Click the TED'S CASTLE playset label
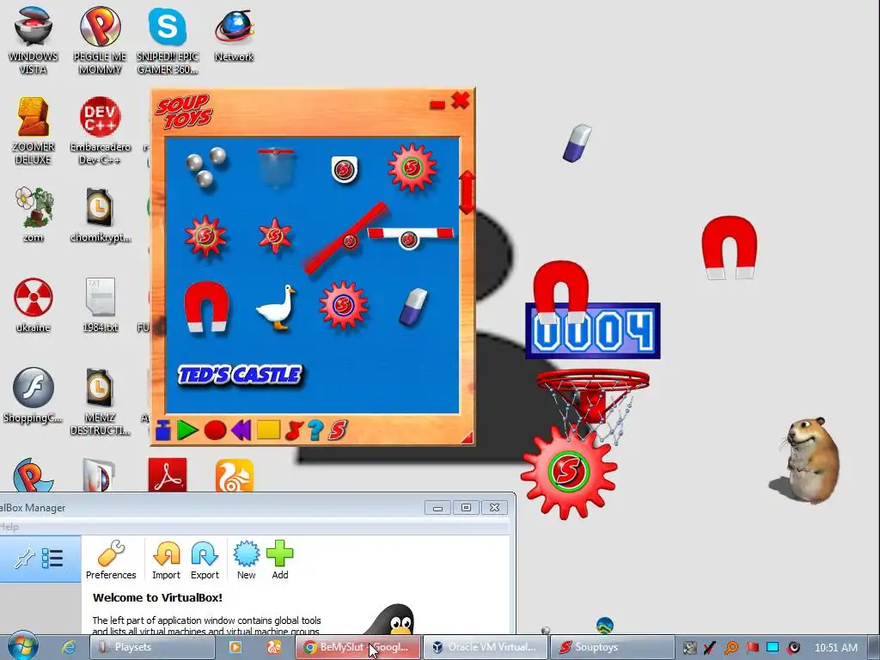This screenshot has height=660, width=880. pos(240,375)
